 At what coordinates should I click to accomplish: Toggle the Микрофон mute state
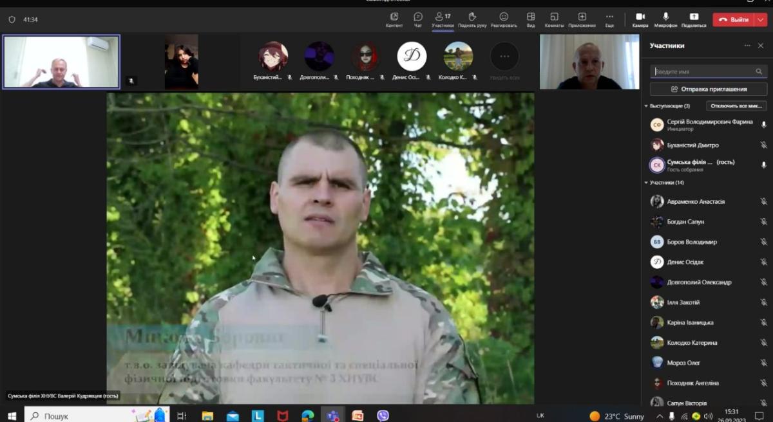(666, 19)
